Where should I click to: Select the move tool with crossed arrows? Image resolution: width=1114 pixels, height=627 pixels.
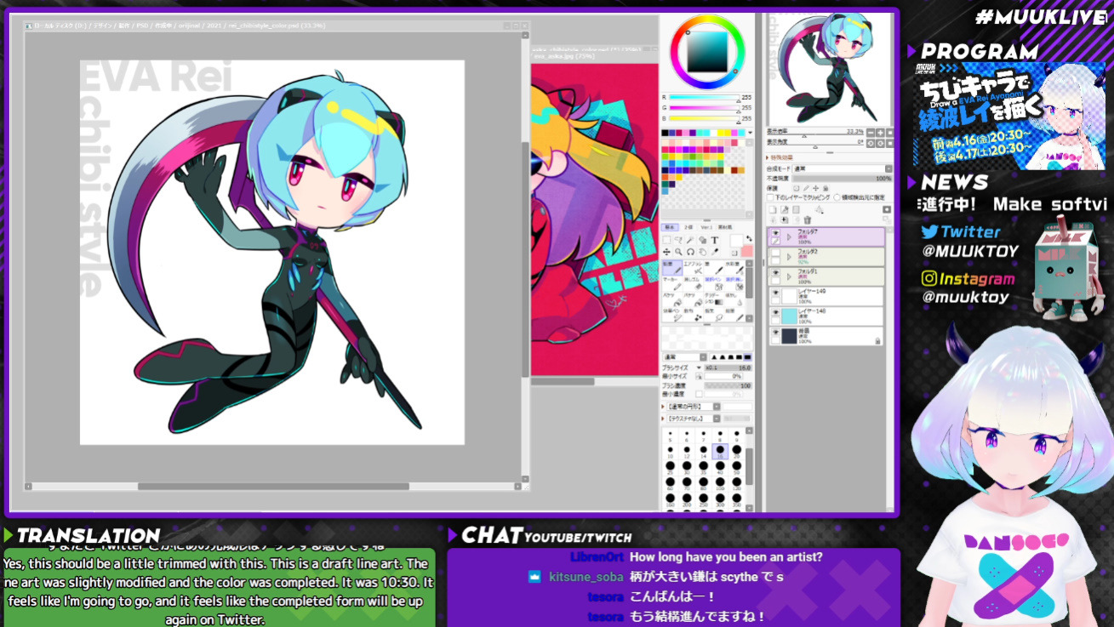point(666,252)
